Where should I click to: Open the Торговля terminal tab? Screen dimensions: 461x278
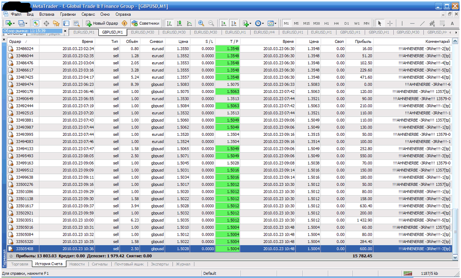[19, 264]
